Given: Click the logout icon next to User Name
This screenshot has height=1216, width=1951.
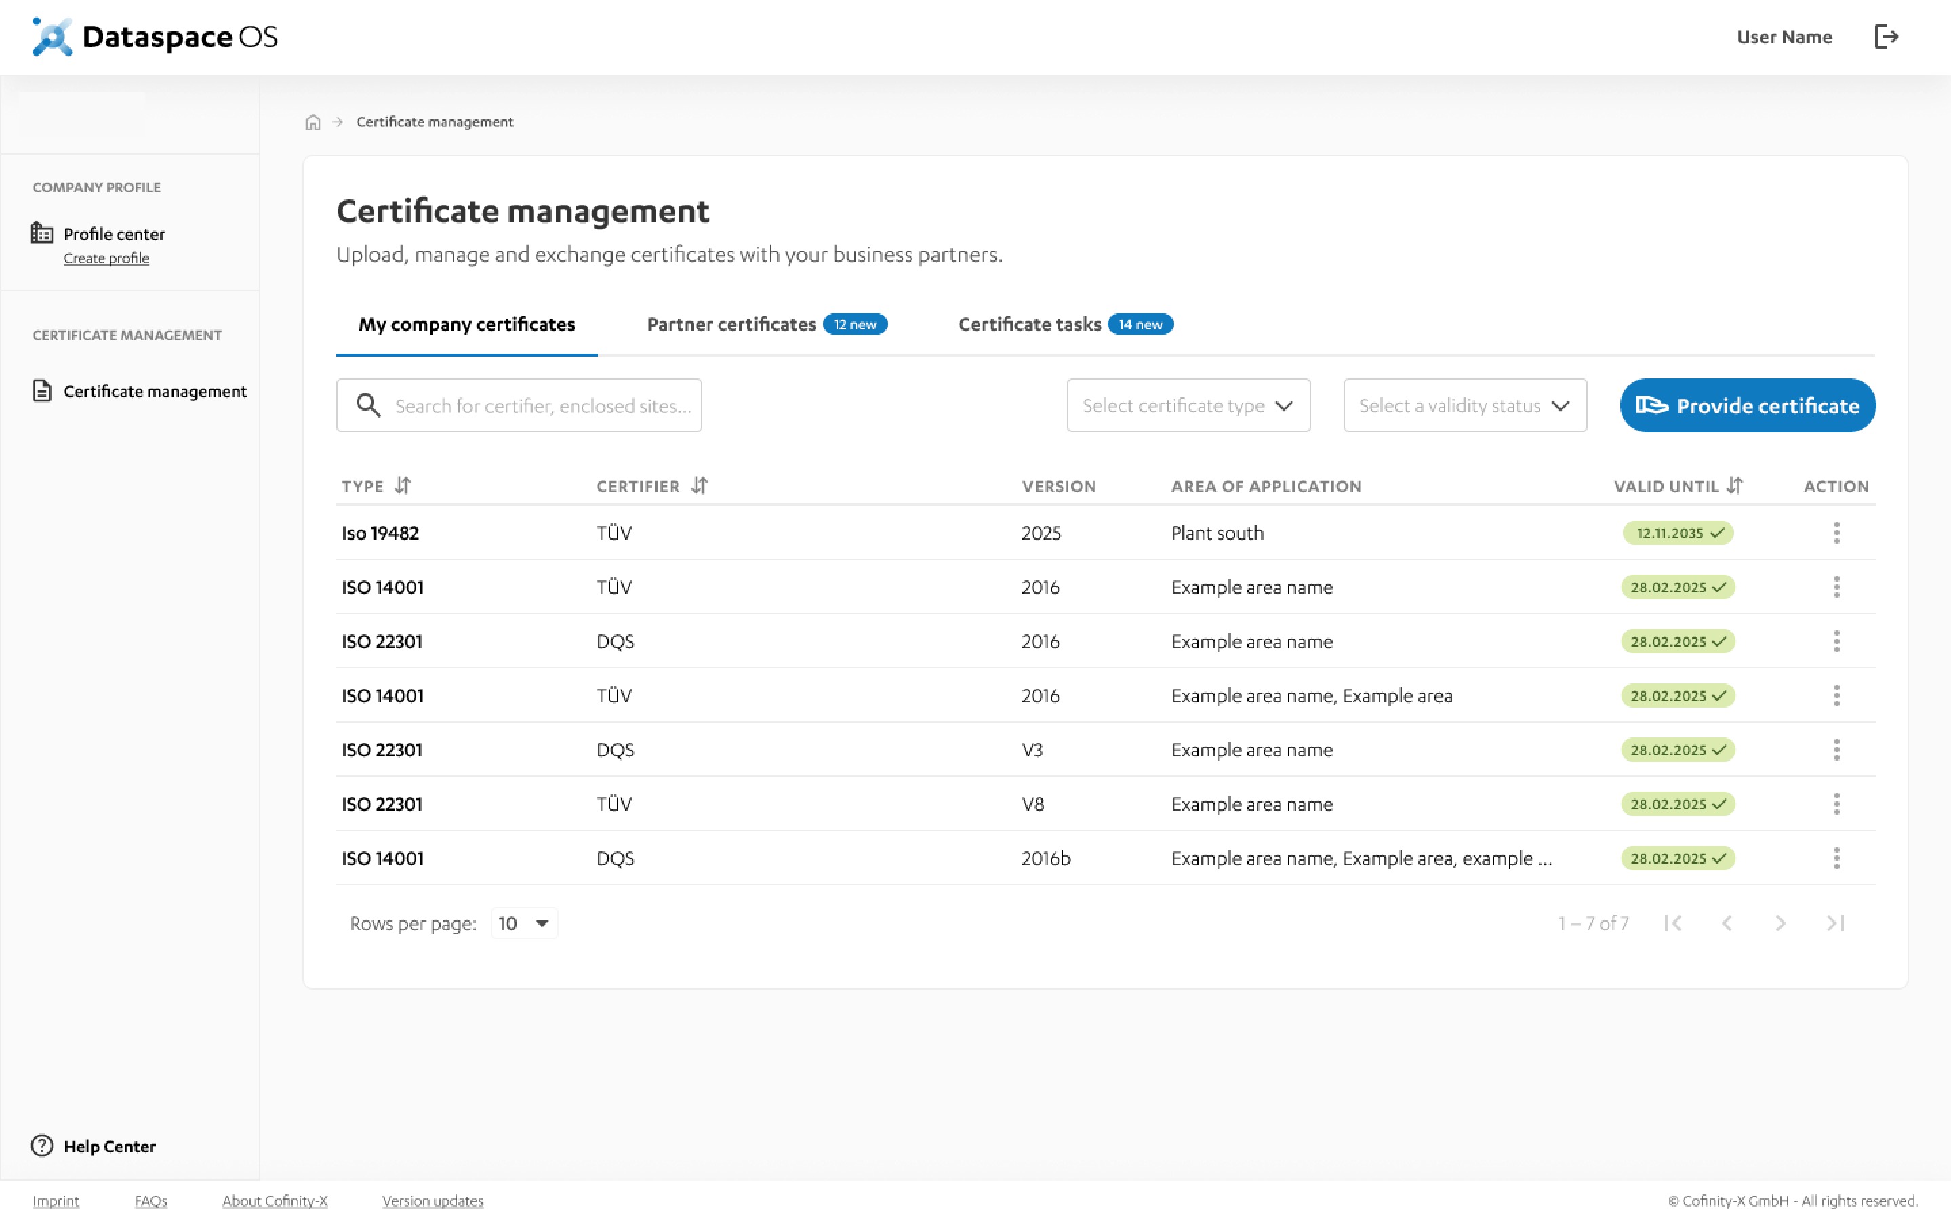Looking at the screenshot, I should click(x=1885, y=37).
